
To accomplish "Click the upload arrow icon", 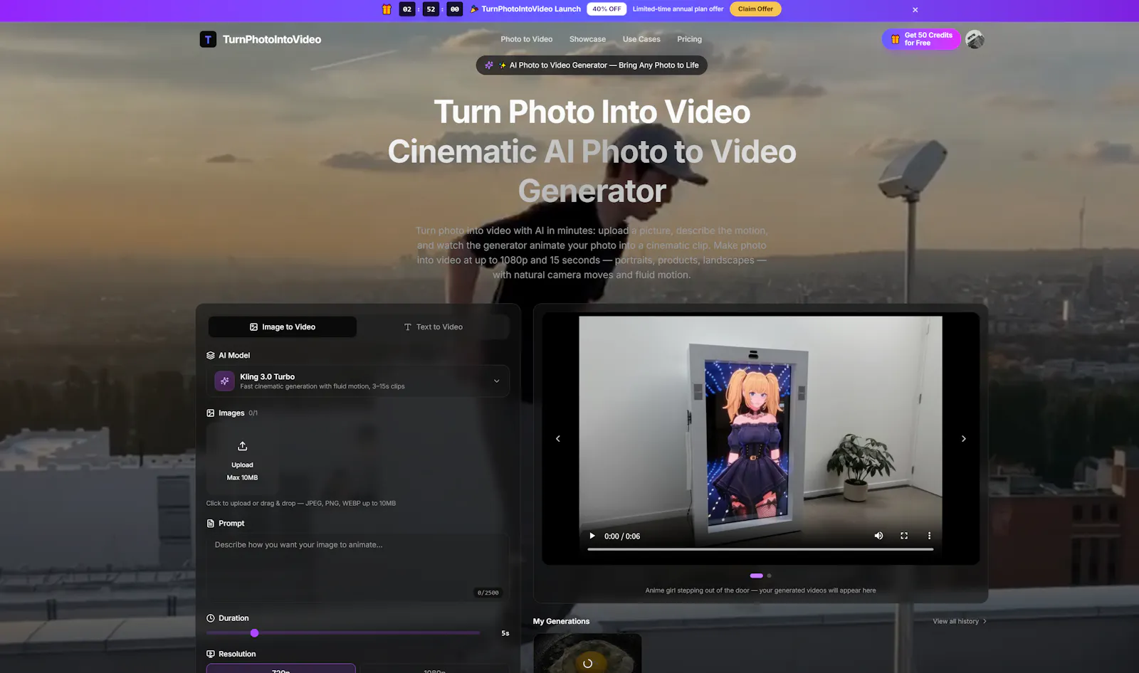I will click(242, 446).
